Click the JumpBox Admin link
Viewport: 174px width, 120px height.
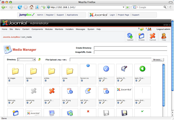pos(40,15)
